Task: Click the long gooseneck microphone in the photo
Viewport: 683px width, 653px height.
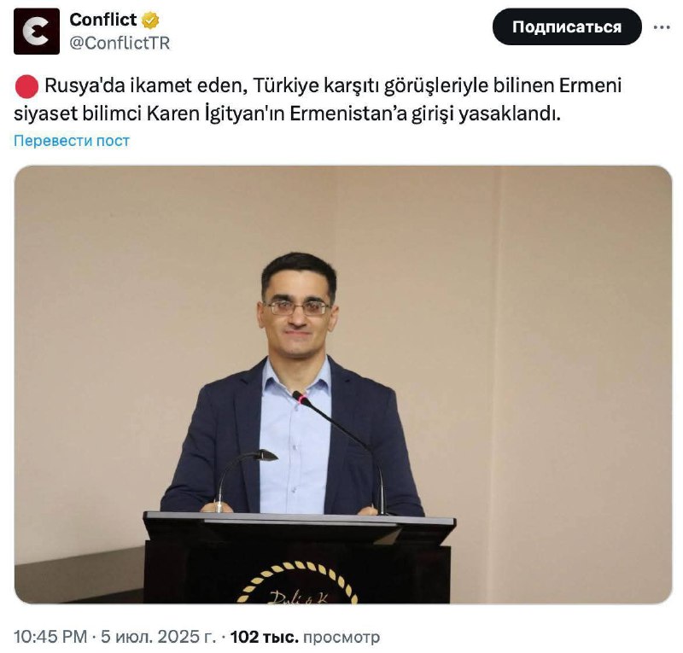Action: [340, 449]
